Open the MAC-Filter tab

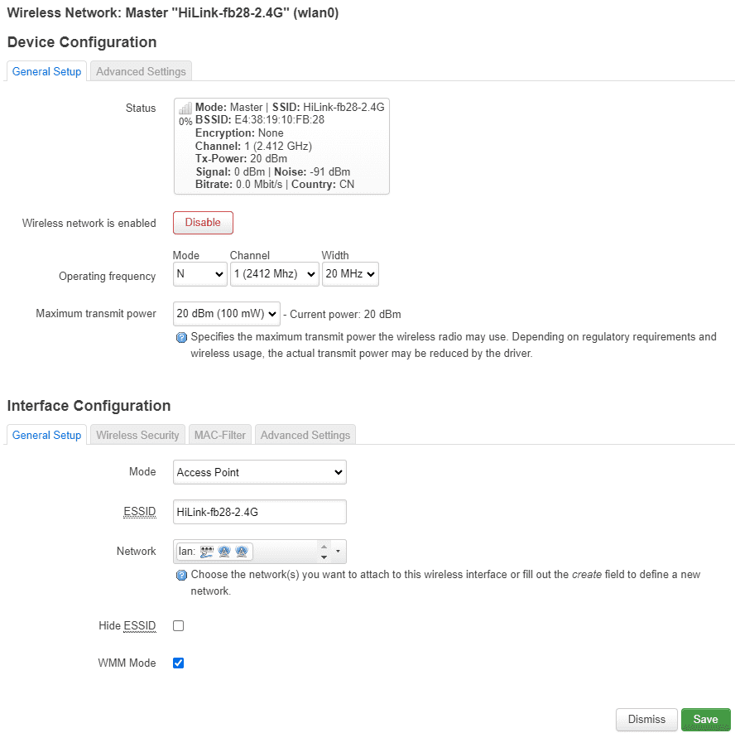219,435
